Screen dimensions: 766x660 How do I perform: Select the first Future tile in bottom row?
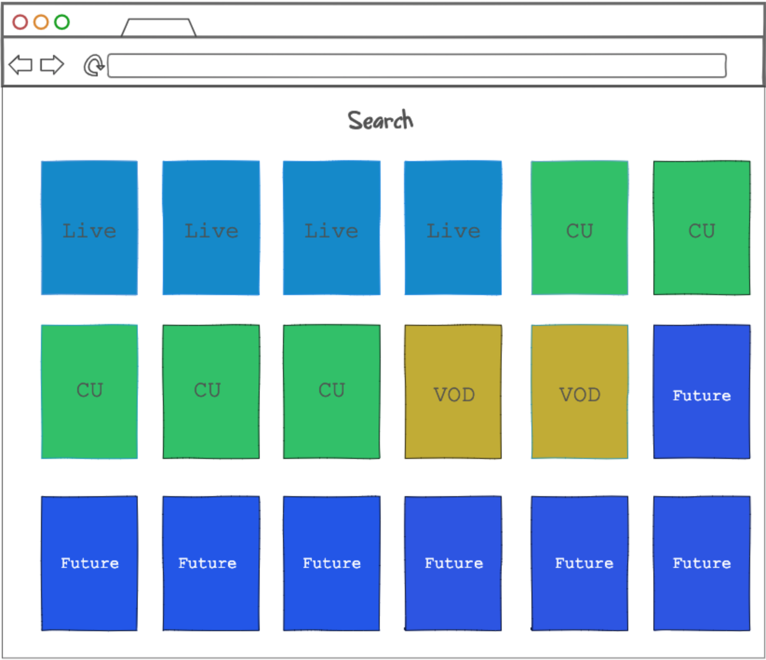[89, 563]
